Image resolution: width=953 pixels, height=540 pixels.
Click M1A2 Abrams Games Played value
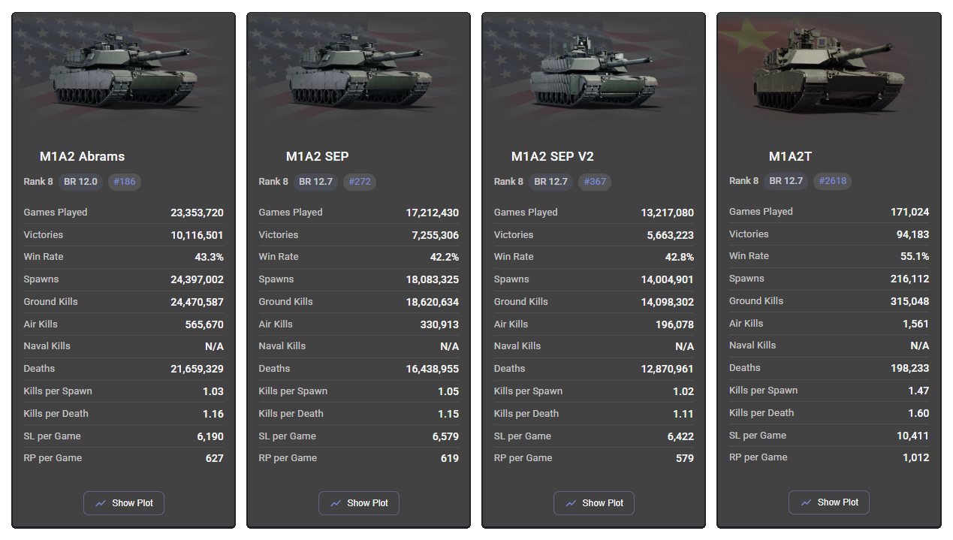[197, 213]
